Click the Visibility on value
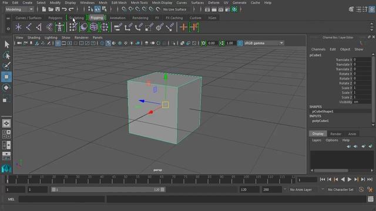This screenshot has height=211, width=376. [362, 102]
